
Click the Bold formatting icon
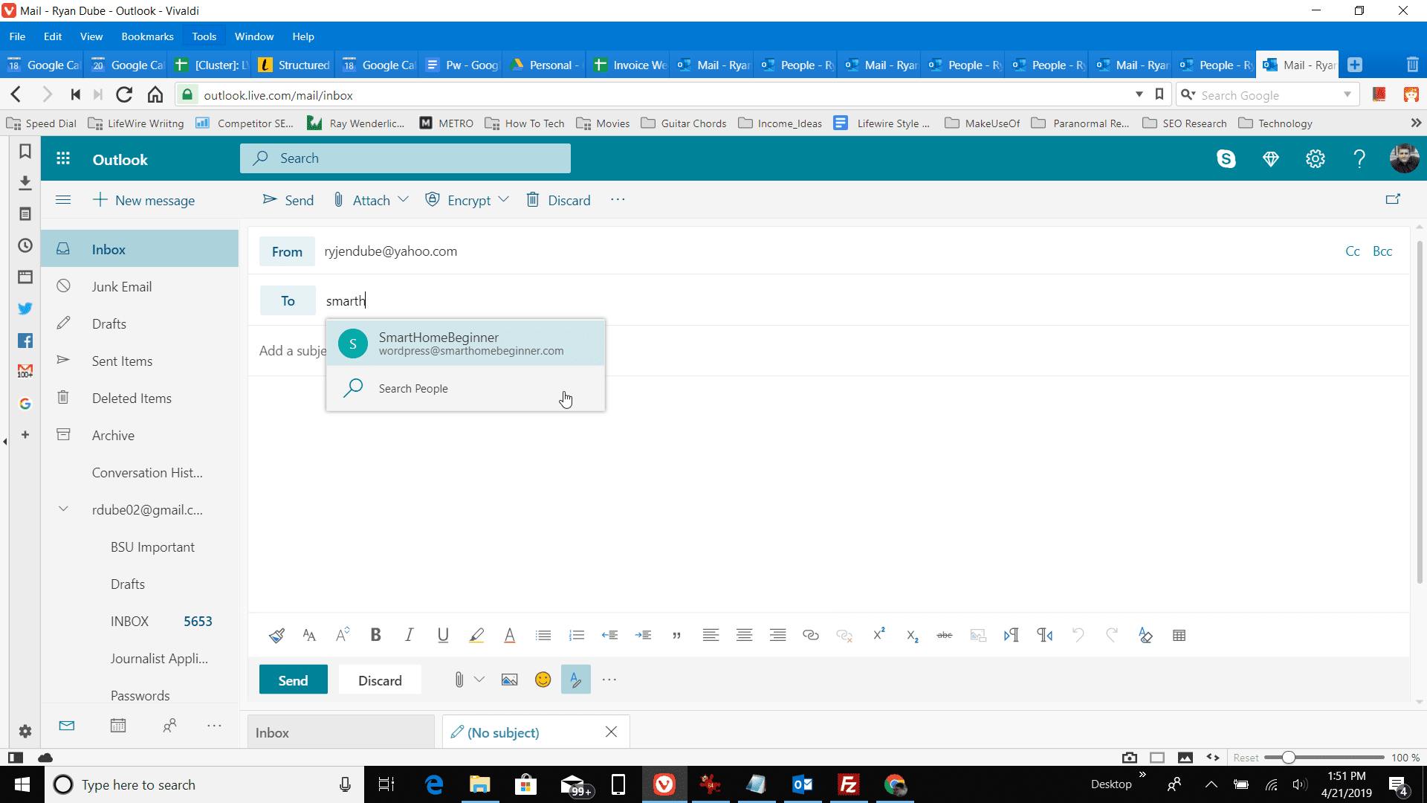[375, 636]
